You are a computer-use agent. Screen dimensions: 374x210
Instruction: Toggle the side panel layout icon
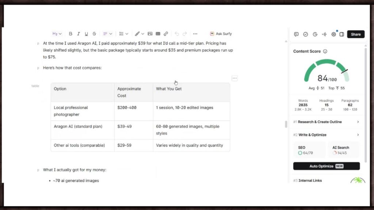pyautogui.click(x=342, y=34)
